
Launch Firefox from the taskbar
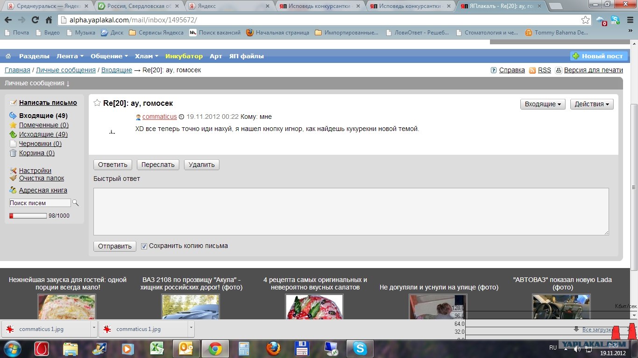pos(273,348)
